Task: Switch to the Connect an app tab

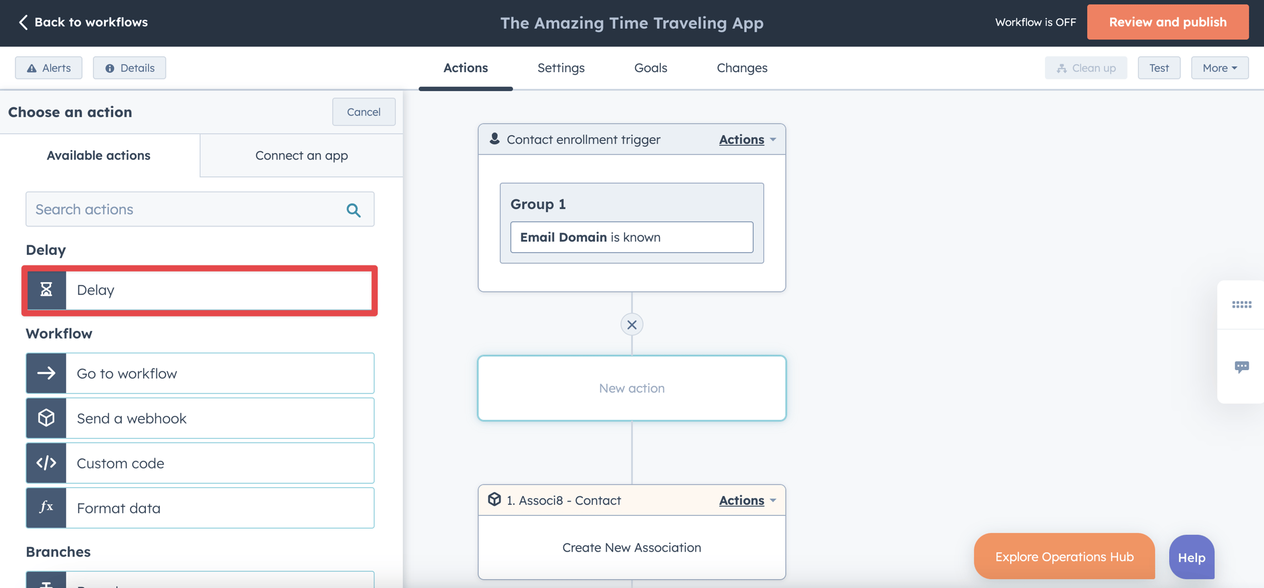Action: click(x=301, y=155)
